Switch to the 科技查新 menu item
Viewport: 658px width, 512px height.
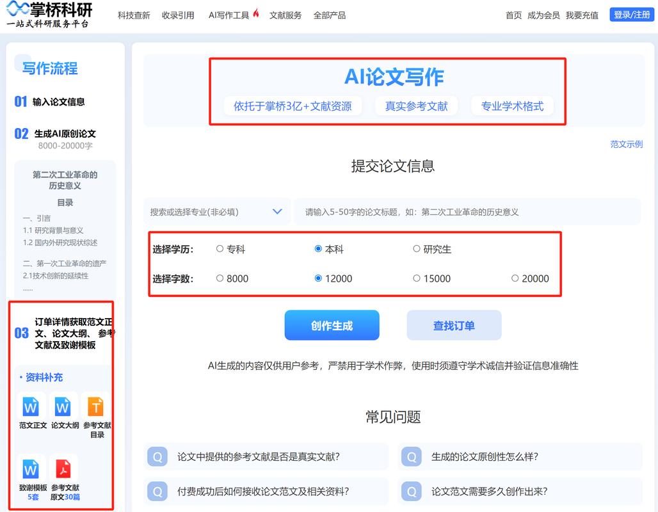[x=132, y=14]
